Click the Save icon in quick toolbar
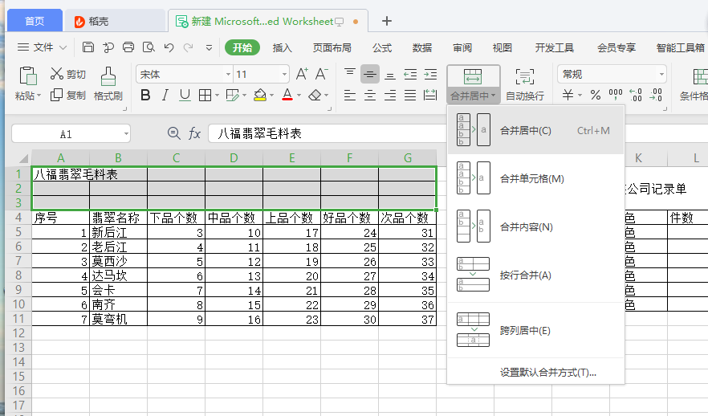708x416 pixels. point(88,47)
